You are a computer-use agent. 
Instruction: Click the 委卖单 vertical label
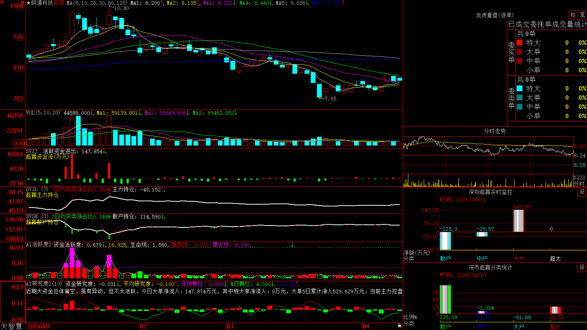point(511,98)
